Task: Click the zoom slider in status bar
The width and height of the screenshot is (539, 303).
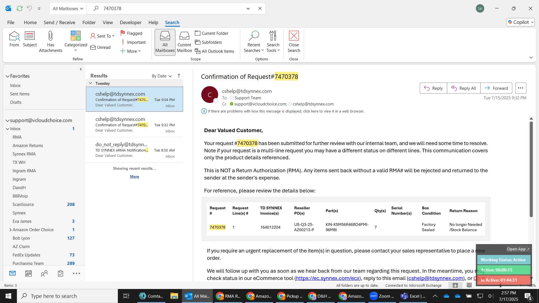Action: click(500, 285)
